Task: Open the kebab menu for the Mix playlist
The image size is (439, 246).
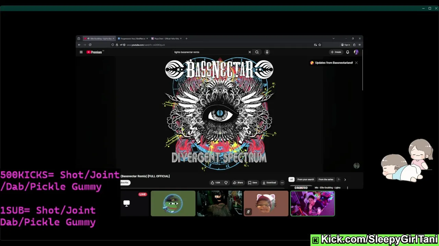Action: click(x=347, y=188)
